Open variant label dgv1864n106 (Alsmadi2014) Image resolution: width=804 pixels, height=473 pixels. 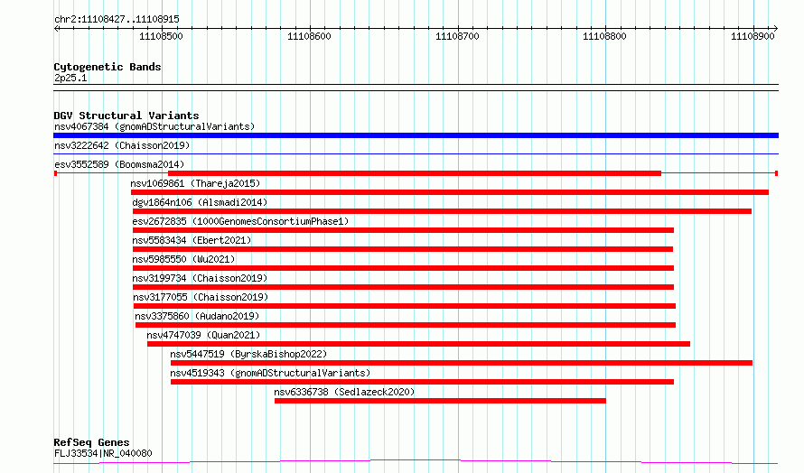coord(200,202)
